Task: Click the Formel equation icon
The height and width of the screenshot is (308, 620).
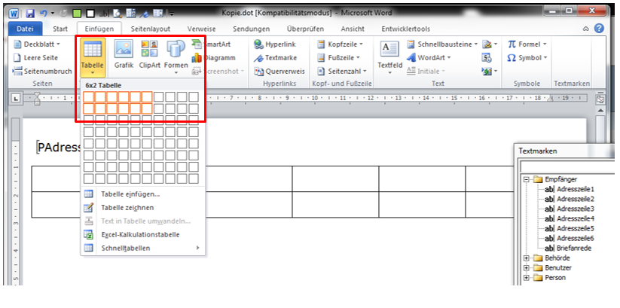Action: pyautogui.click(x=527, y=44)
